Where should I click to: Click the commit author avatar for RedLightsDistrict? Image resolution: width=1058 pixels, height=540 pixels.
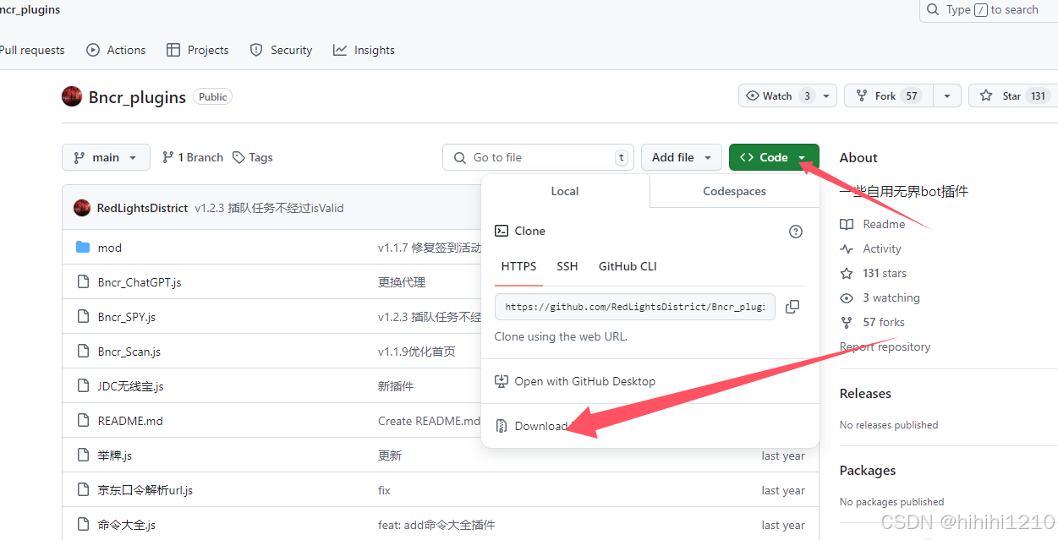(82, 208)
